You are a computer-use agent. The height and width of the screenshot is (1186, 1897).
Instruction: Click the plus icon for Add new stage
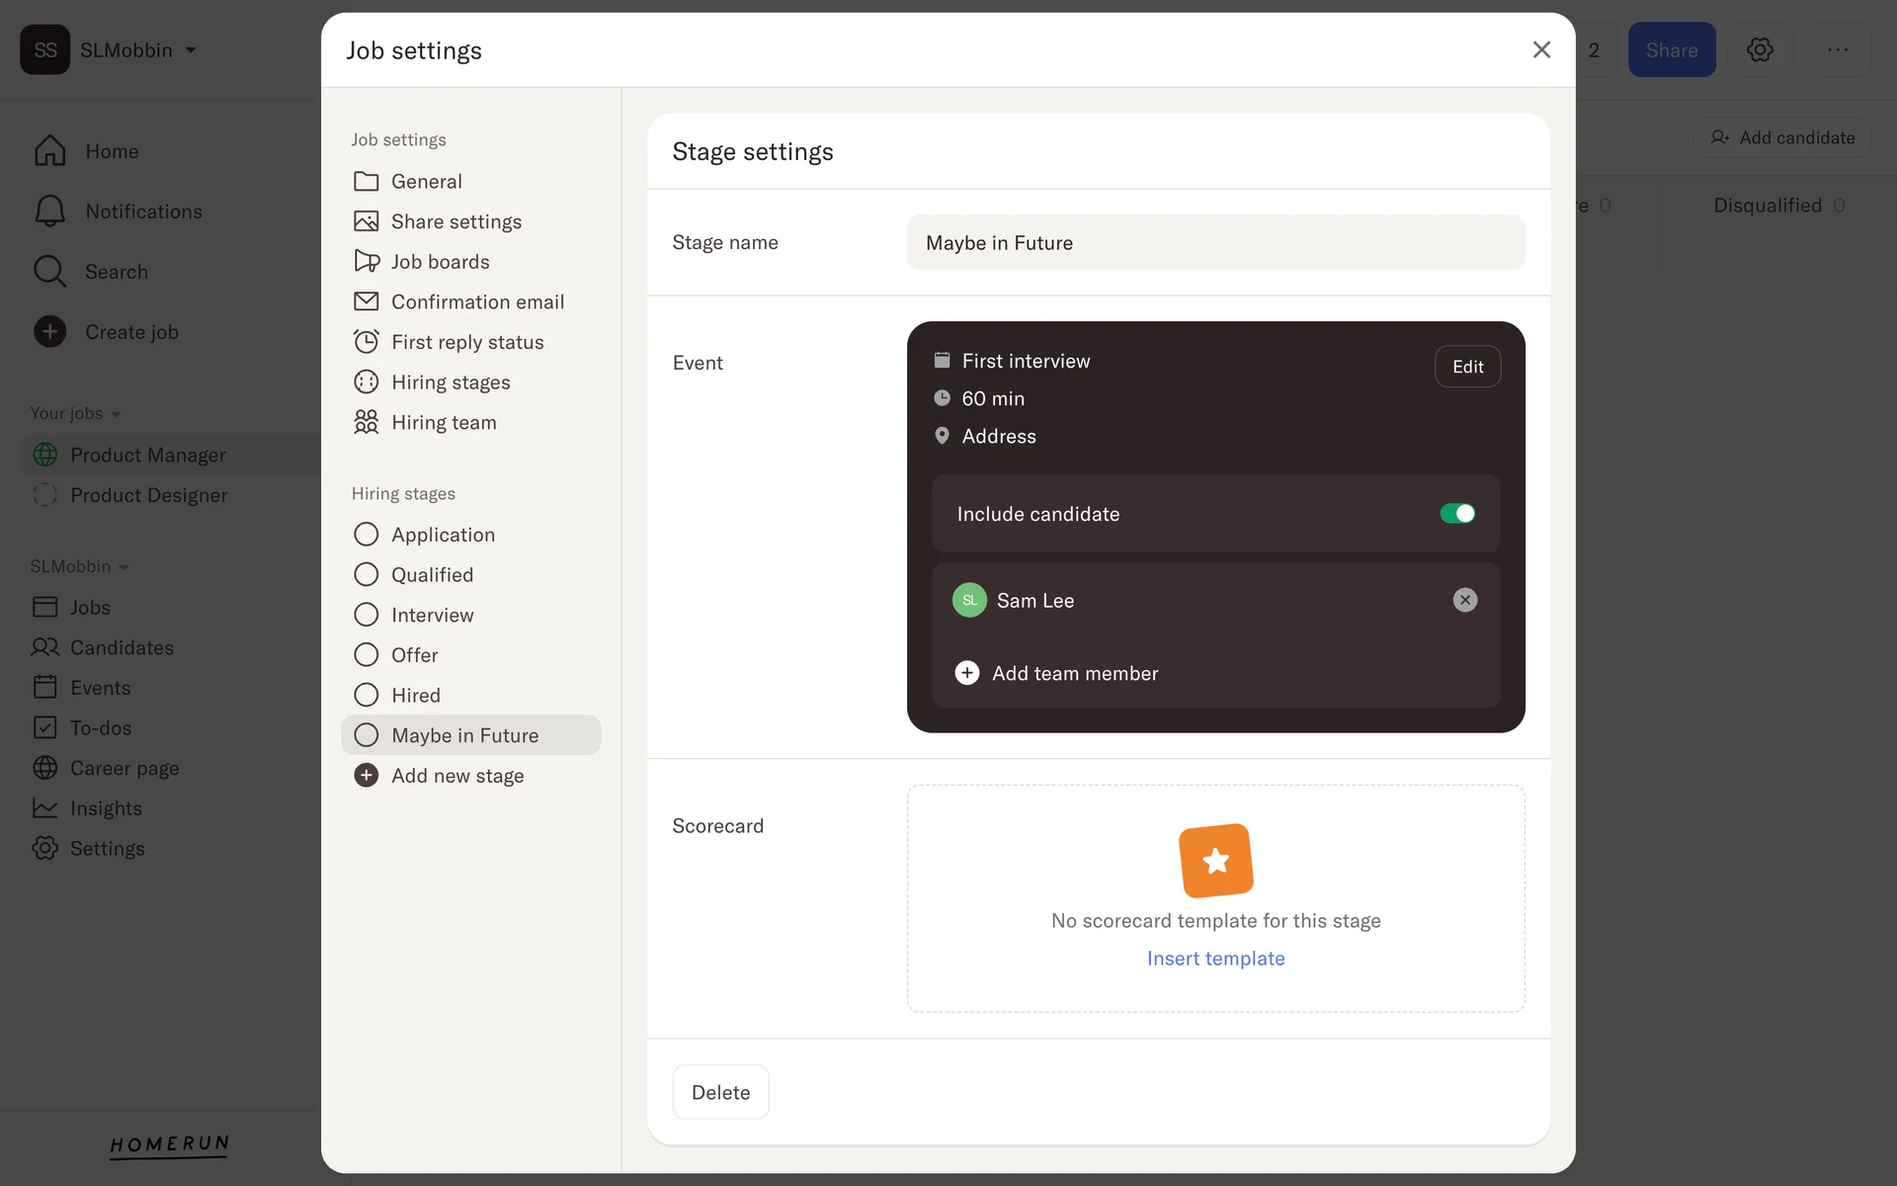tap(366, 776)
